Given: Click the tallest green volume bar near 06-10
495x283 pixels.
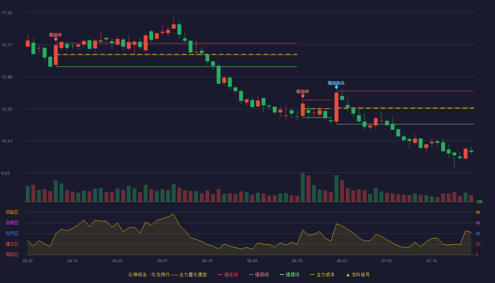Looking at the screenshot, I should (303, 187).
